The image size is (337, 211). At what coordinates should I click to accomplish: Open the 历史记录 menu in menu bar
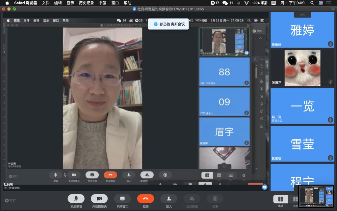coord(86,3)
